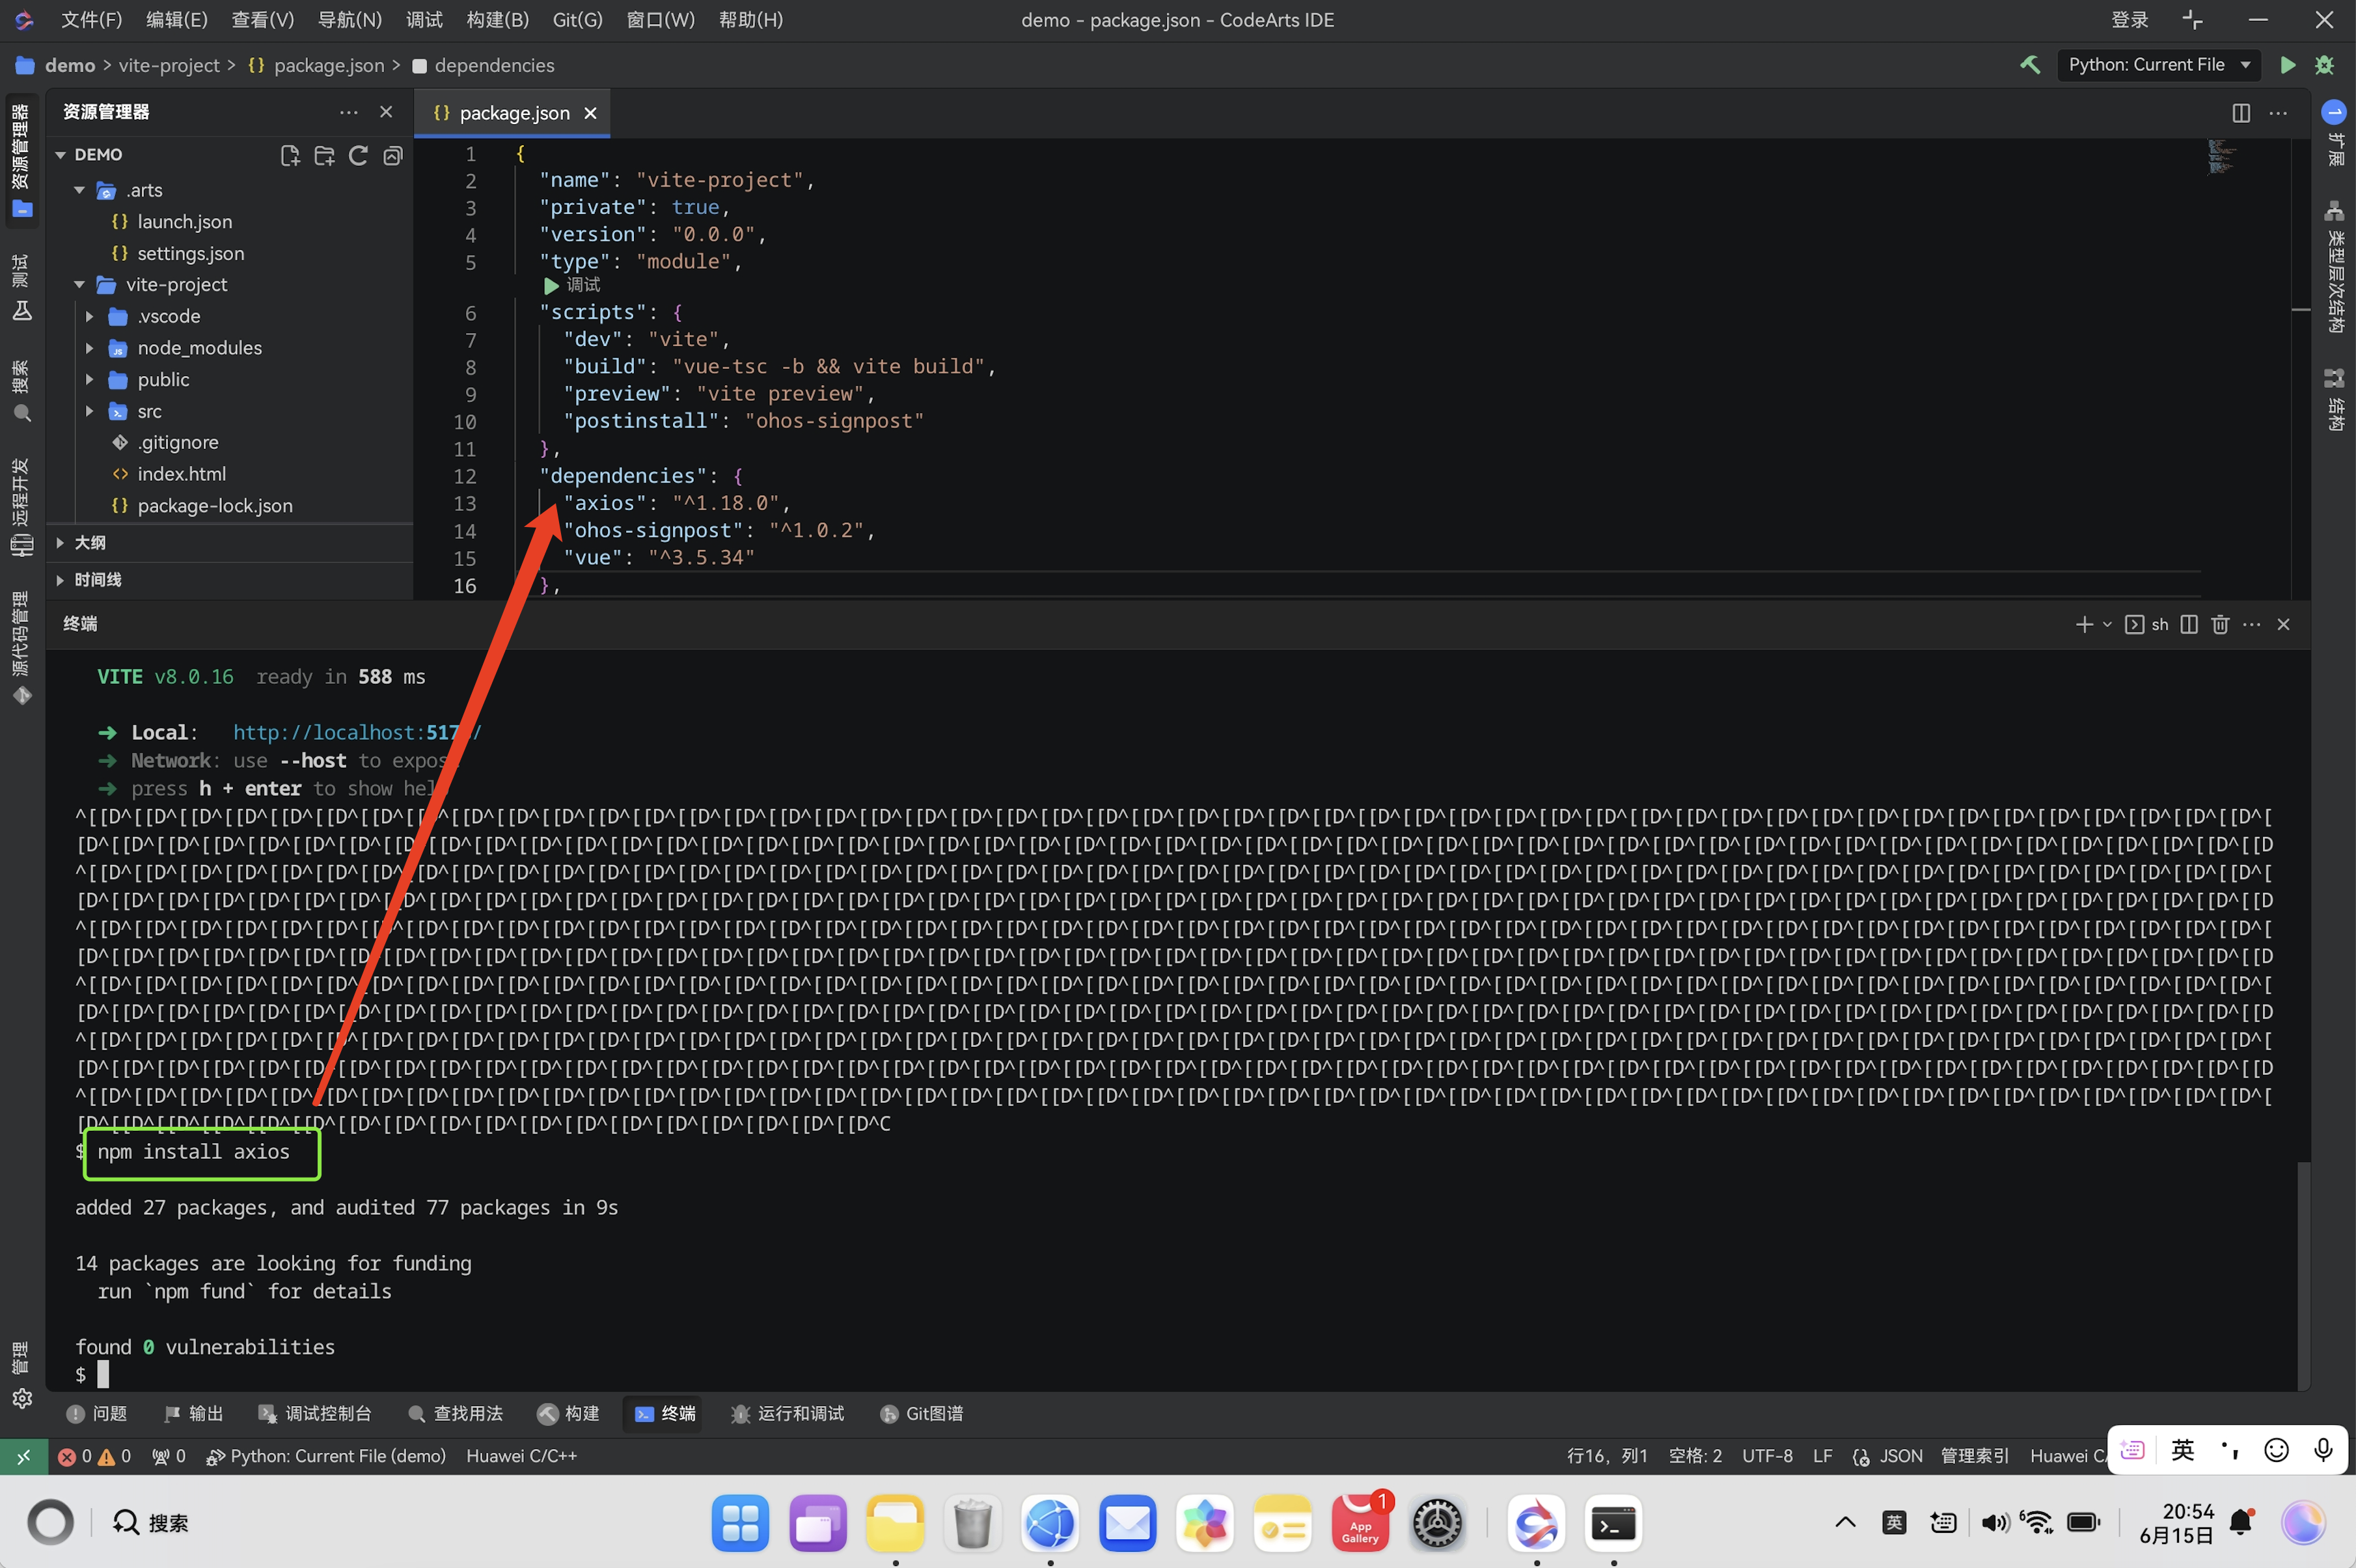The height and width of the screenshot is (1568, 2356).
Task: Open settings gear in activity bar
Action: coord(21,1398)
